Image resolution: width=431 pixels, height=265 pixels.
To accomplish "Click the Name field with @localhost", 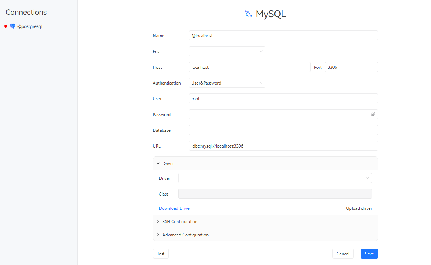I will [x=283, y=35].
